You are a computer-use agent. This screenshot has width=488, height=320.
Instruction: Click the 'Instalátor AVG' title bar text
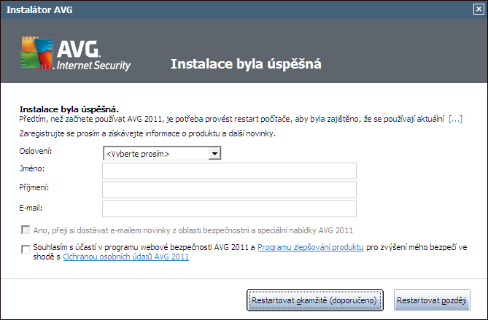click(x=39, y=9)
